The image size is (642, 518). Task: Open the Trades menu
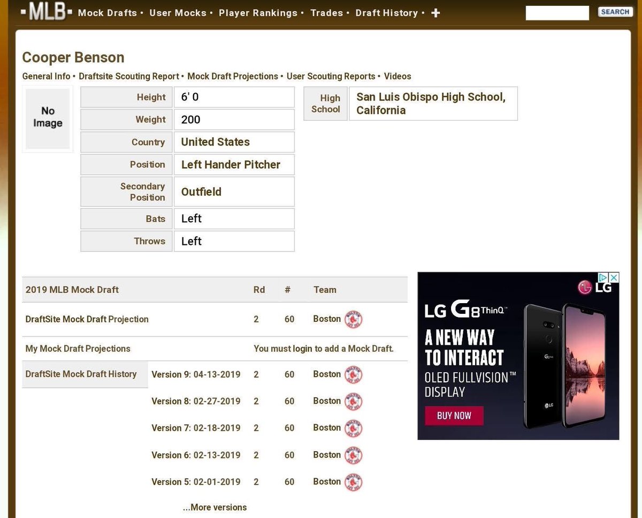327,13
